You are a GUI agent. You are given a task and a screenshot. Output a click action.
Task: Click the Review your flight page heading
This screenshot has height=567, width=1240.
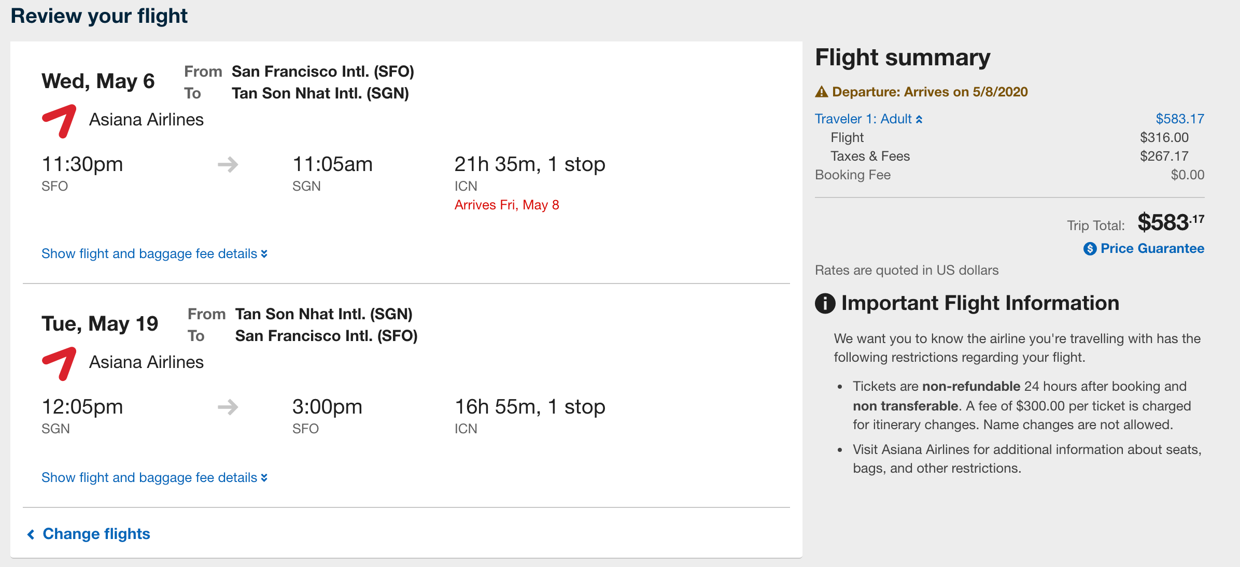[99, 16]
